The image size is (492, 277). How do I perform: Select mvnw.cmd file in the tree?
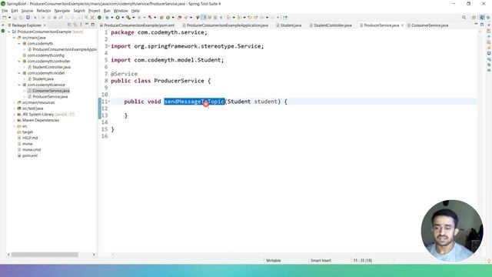click(32, 150)
